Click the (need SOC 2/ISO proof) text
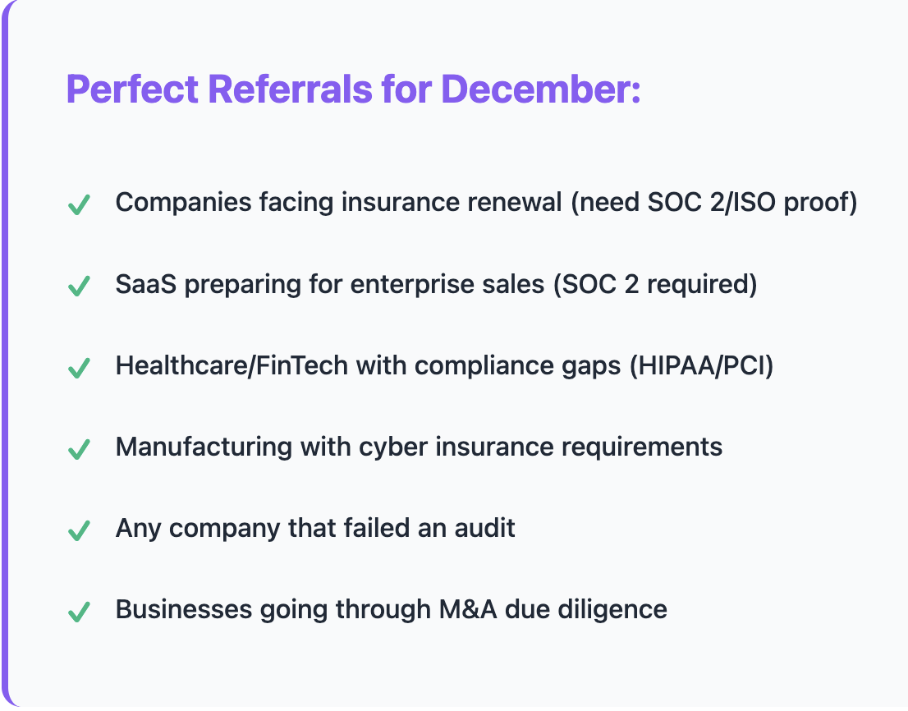Image resolution: width=908 pixels, height=711 pixels. (x=714, y=203)
